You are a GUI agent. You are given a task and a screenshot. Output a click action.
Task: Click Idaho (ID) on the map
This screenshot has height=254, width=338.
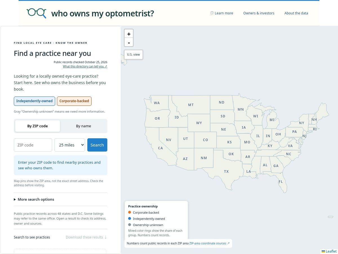[177, 117]
